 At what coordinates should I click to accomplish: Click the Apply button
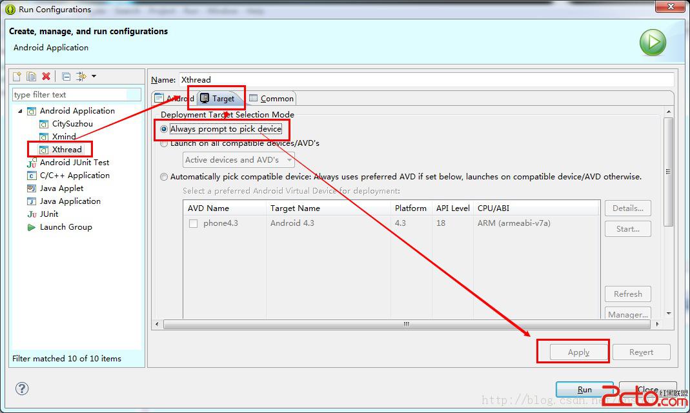point(579,352)
